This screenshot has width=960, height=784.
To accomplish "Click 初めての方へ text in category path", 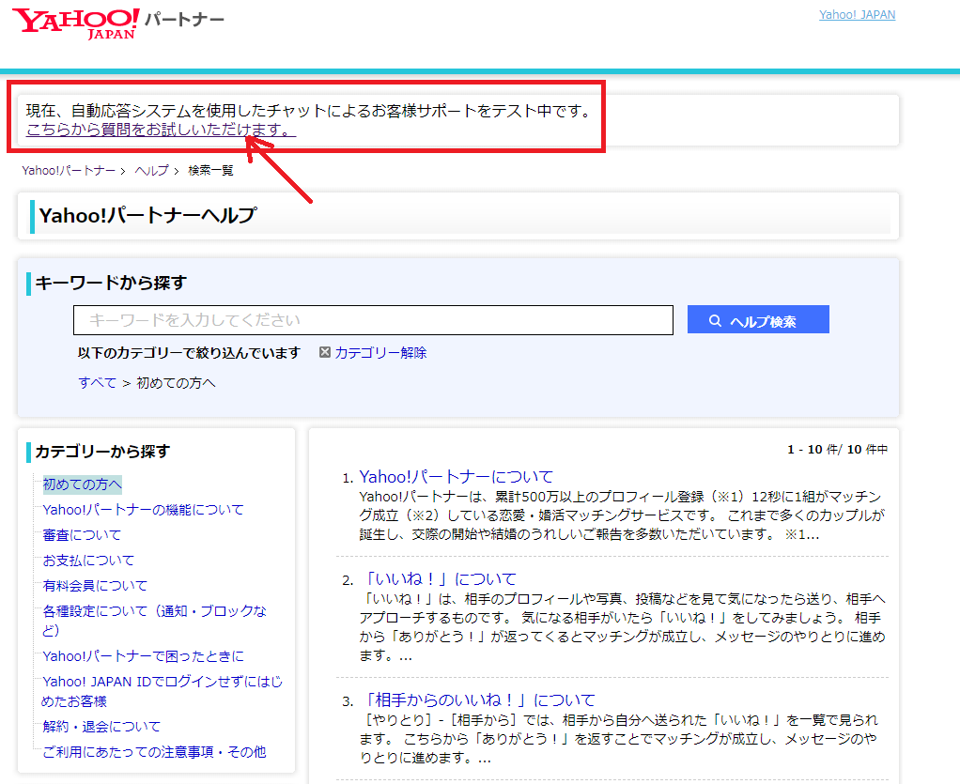I will [177, 382].
